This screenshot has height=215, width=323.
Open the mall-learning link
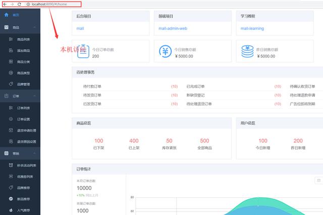pos(252,28)
